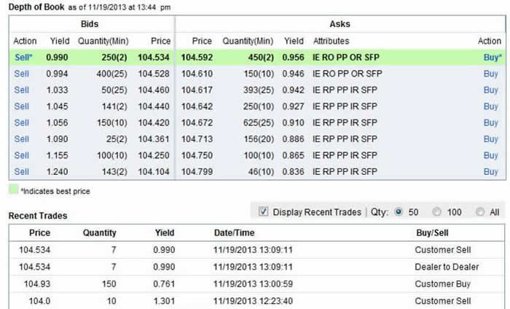
Task: Click Buy for the 104.617 ask
Action: (491, 90)
